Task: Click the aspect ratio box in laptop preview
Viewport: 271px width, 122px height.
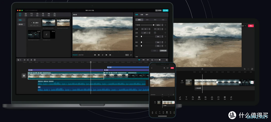Action: point(127,55)
